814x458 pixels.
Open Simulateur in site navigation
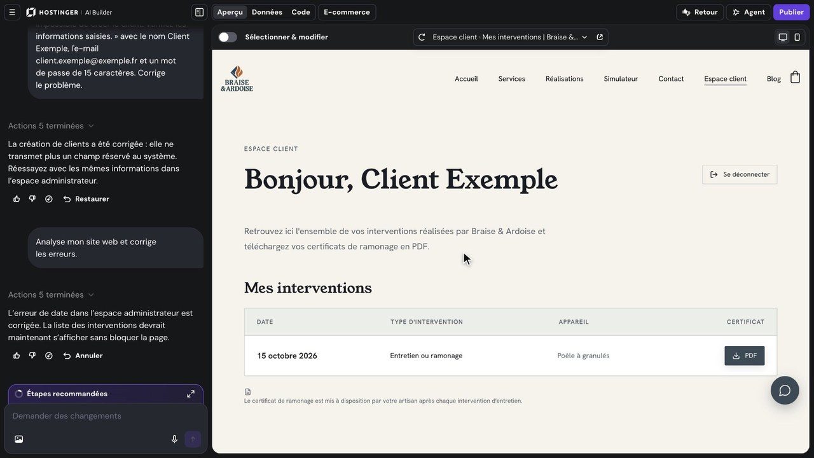[x=621, y=79]
